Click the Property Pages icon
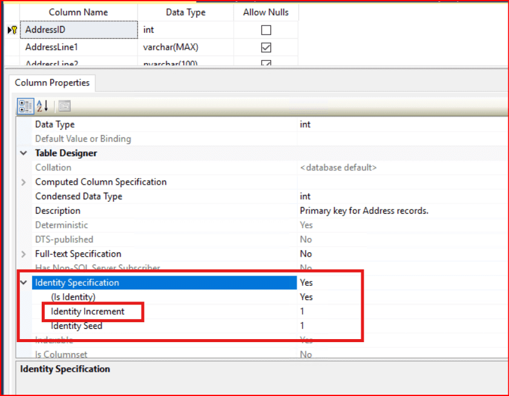The image size is (509, 396). point(64,106)
